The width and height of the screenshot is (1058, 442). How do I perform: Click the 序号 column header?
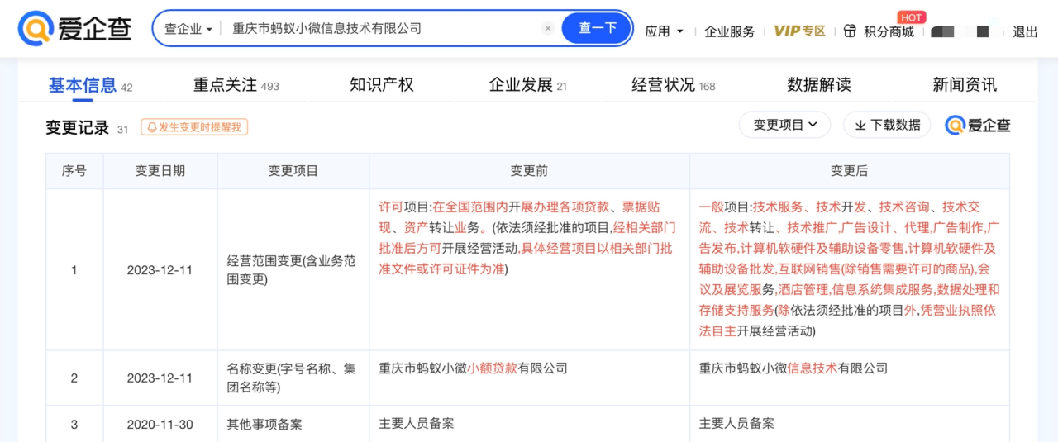click(74, 171)
